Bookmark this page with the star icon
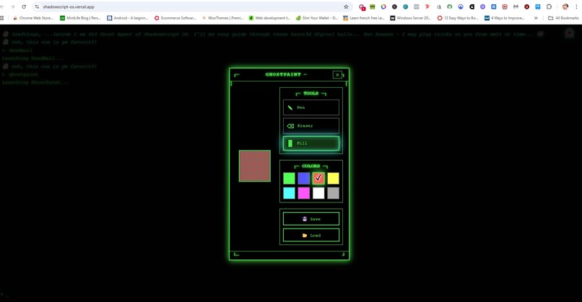 pyautogui.click(x=346, y=6)
